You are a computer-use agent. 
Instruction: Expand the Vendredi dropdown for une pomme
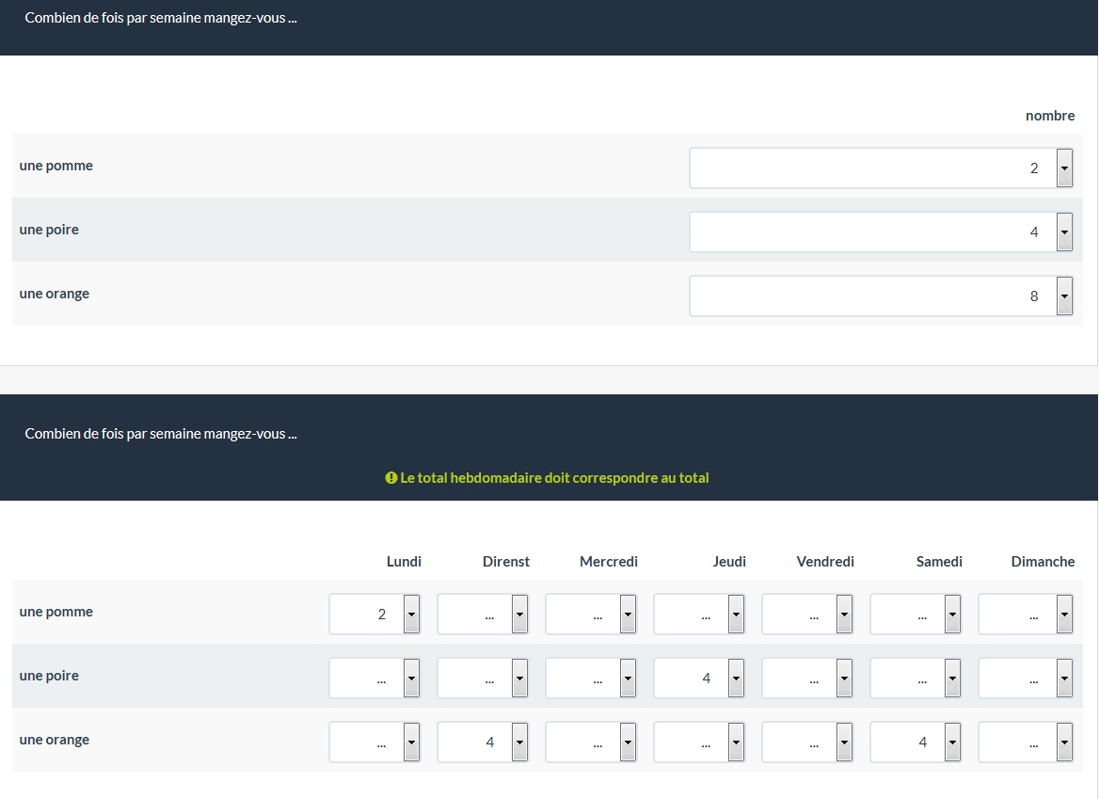[807, 615]
